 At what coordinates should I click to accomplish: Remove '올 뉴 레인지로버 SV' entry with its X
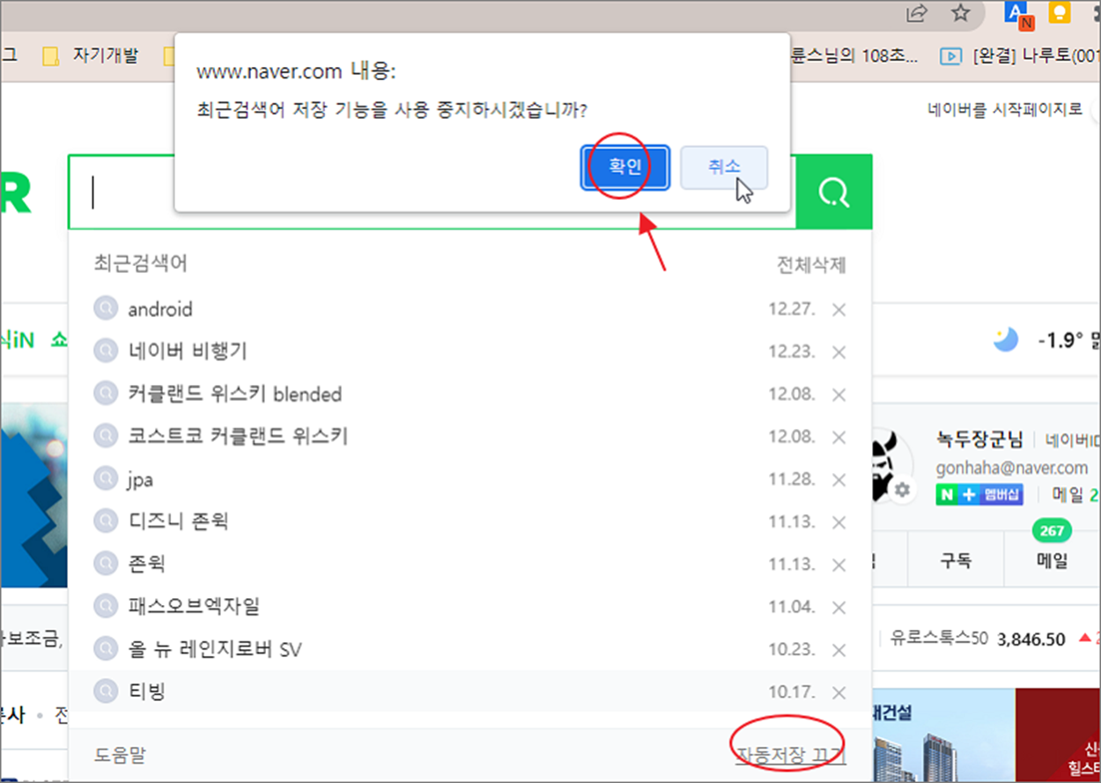tap(839, 649)
